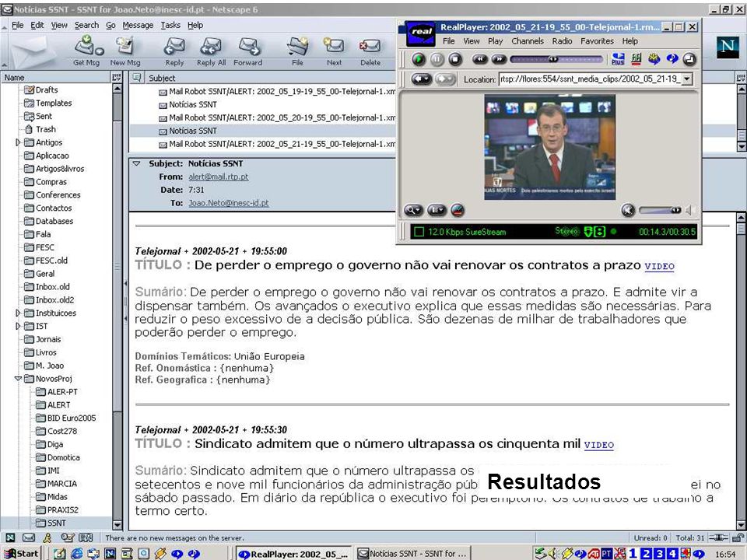Screen dimensions: 747x560
Task: Click the message body scroll down arrow
Action: tap(742, 525)
